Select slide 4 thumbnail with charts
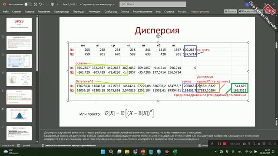 [x=19, y=79]
